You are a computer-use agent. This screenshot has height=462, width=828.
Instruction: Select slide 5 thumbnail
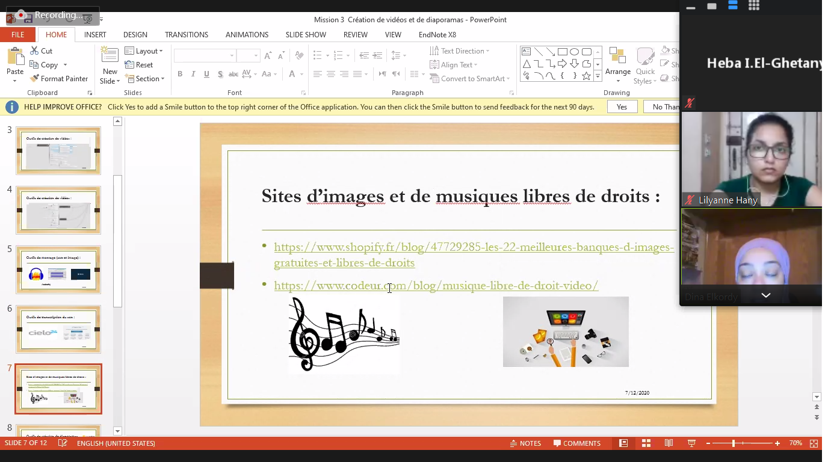58,269
